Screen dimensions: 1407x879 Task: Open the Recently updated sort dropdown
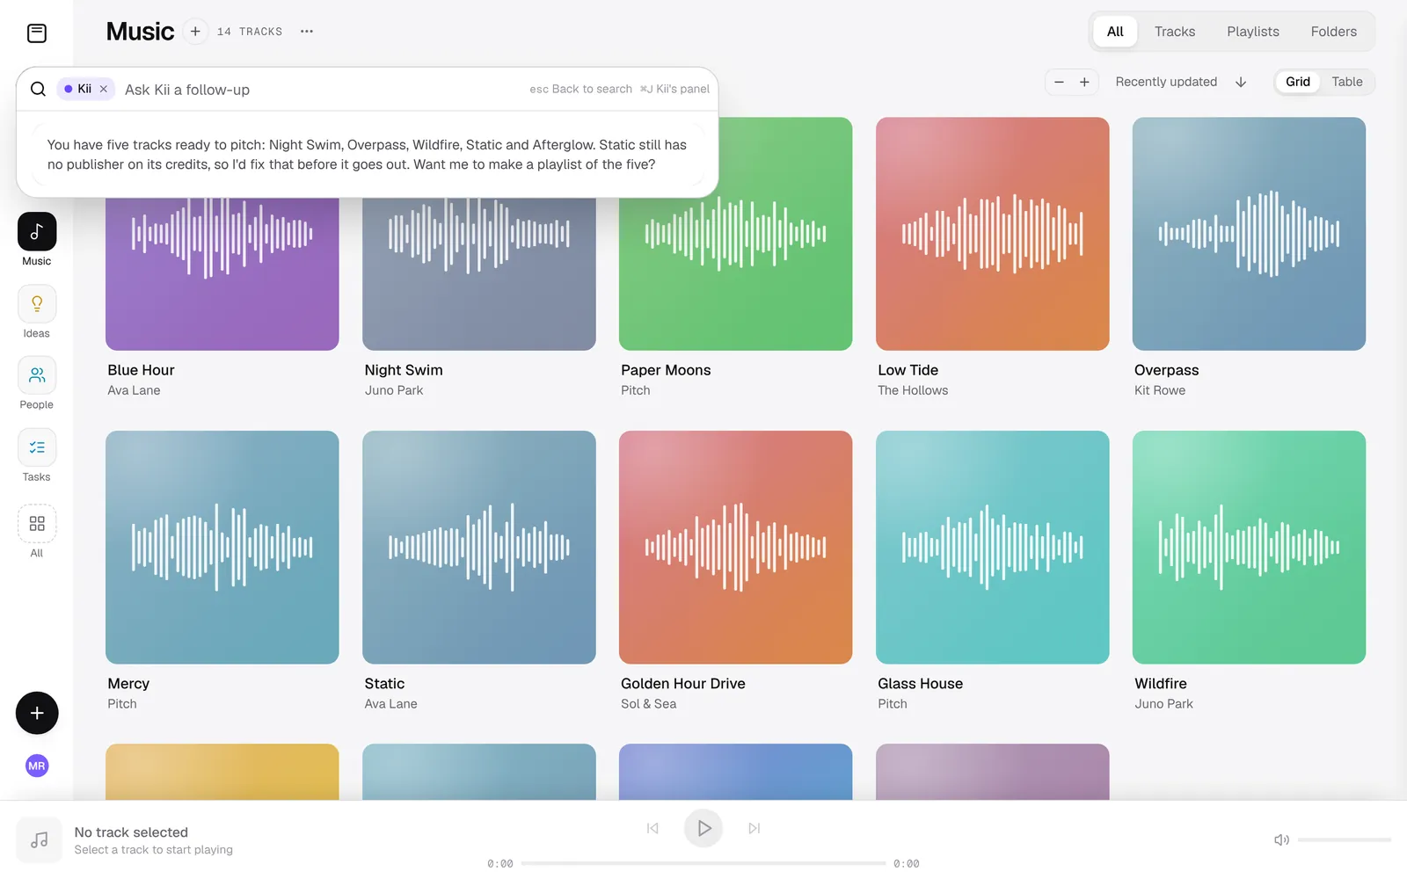tap(1166, 82)
